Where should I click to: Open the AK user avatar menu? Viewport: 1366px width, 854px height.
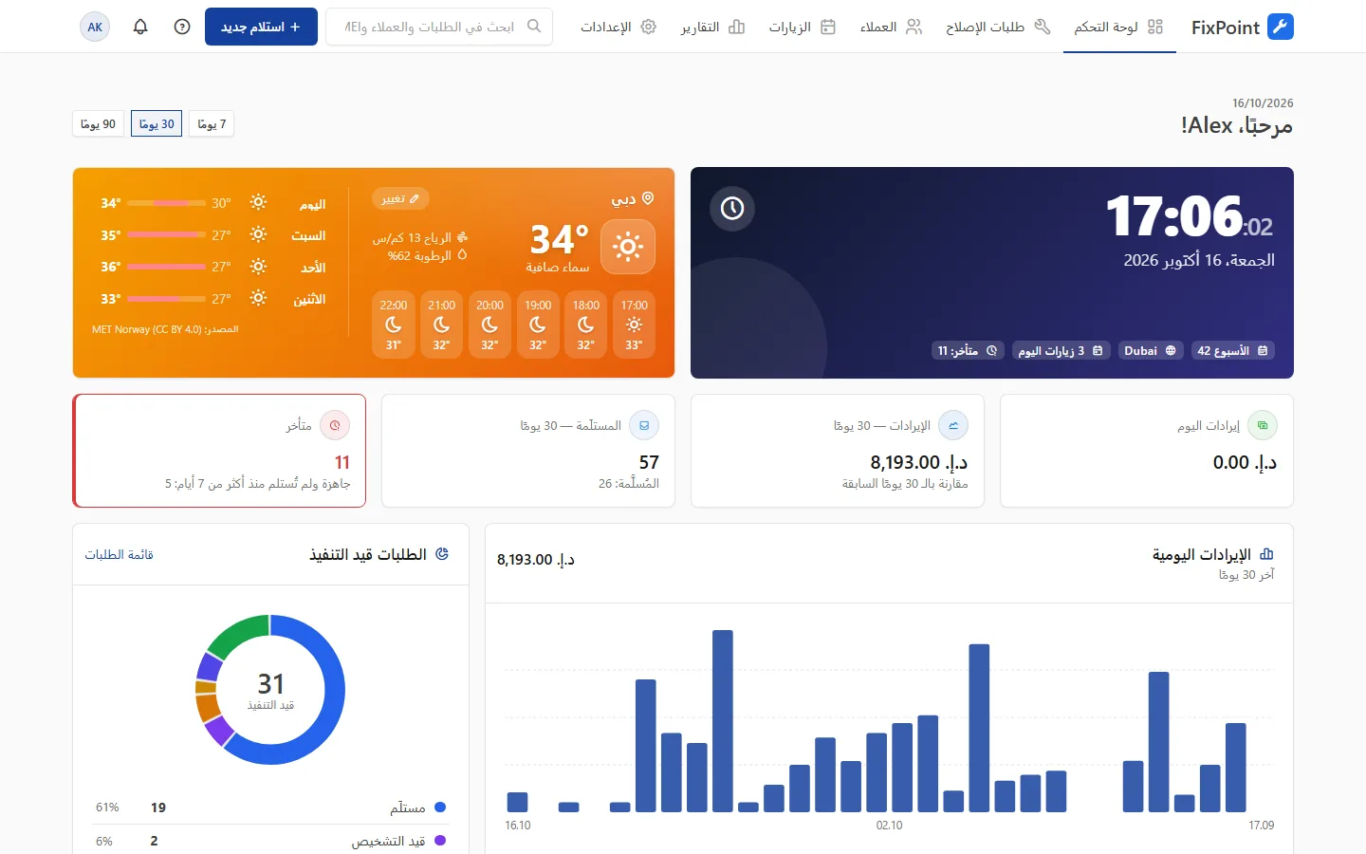tap(95, 27)
